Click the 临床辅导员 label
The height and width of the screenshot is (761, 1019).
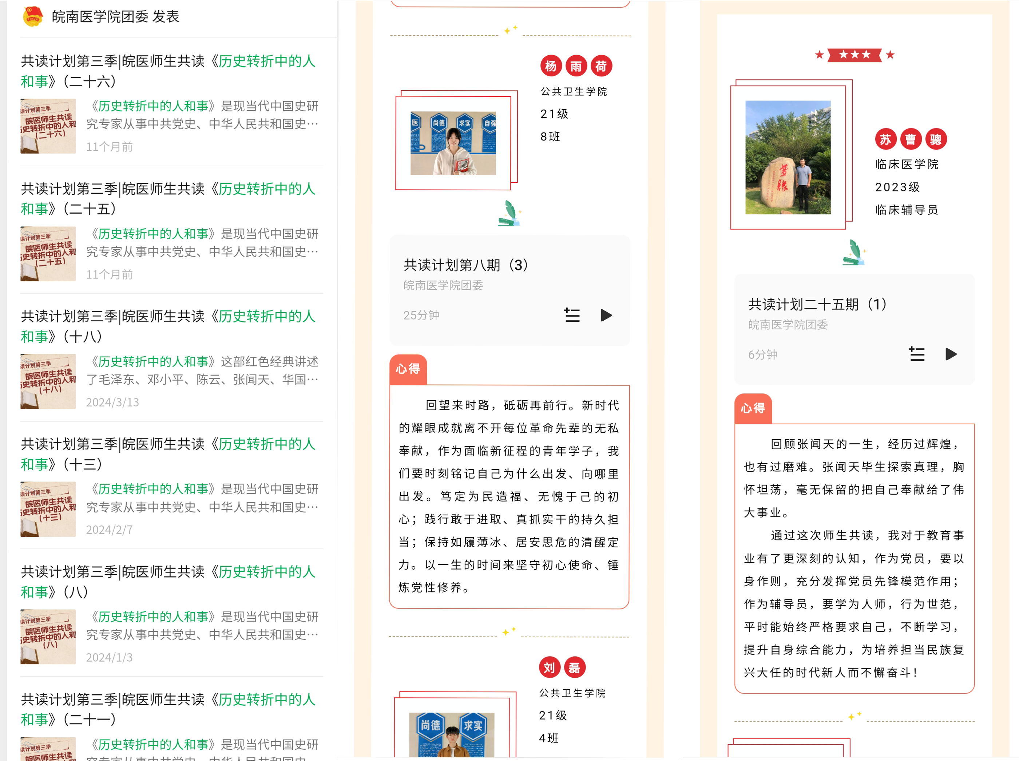(907, 210)
